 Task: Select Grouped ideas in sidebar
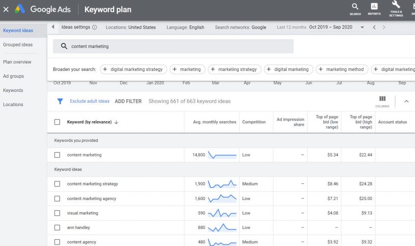(18, 45)
